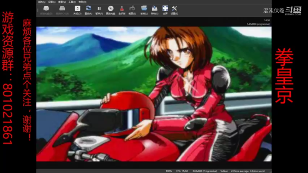Viewport: 308px width, 173px height.
Task: Pause emulation with the 暂停 button
Action: point(99,10)
